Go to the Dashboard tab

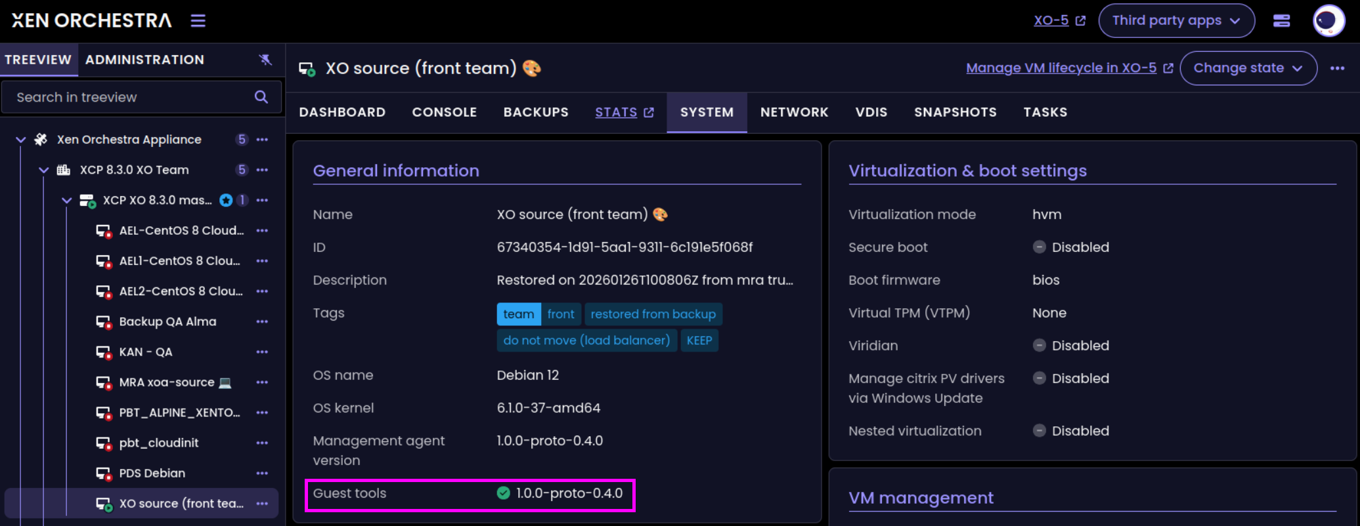342,112
